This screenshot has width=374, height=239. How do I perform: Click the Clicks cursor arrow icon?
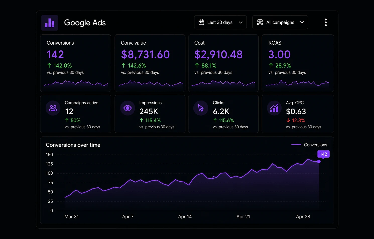[x=201, y=108]
